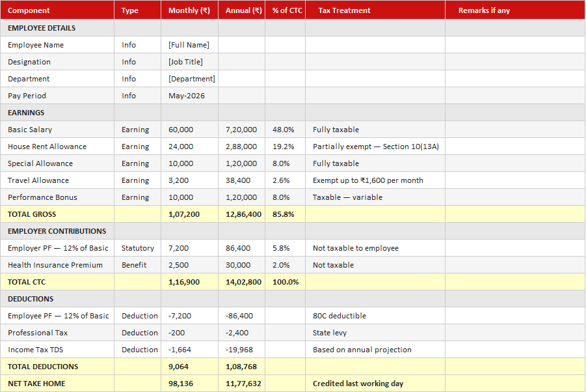The image size is (586, 392).
Task: Click monthly value 24,000
Action: [189, 147]
